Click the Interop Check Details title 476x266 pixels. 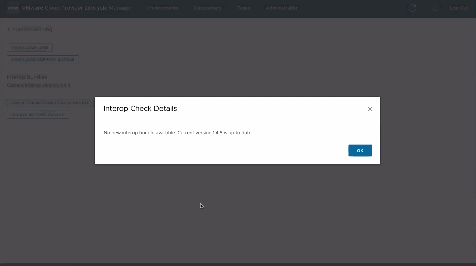point(140,109)
